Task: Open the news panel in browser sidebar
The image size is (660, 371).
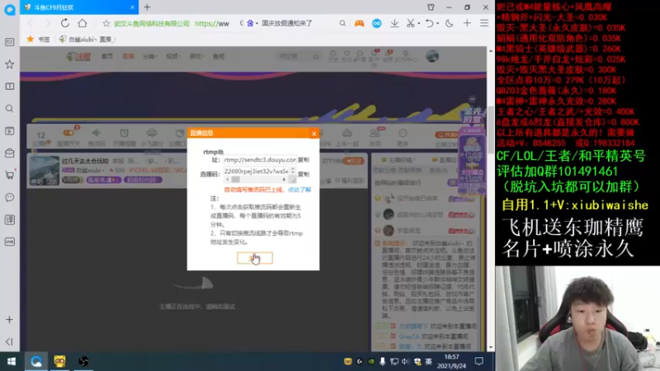Action: click(x=10, y=42)
